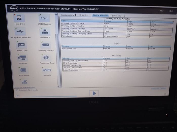
Task: Click the 65 watt adapter value
Action: pyautogui.click(x=111, y=36)
